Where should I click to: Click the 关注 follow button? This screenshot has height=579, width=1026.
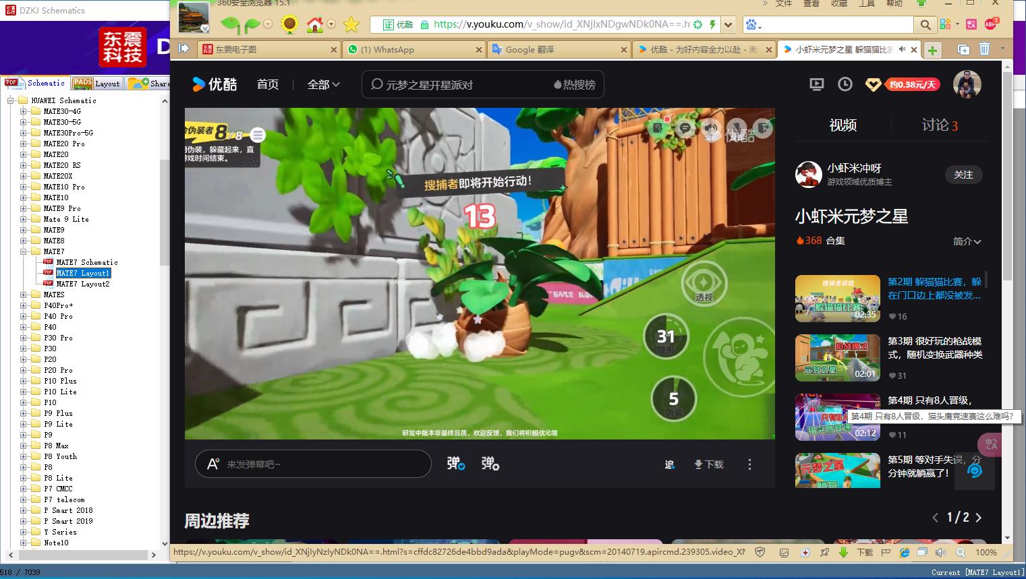[963, 175]
